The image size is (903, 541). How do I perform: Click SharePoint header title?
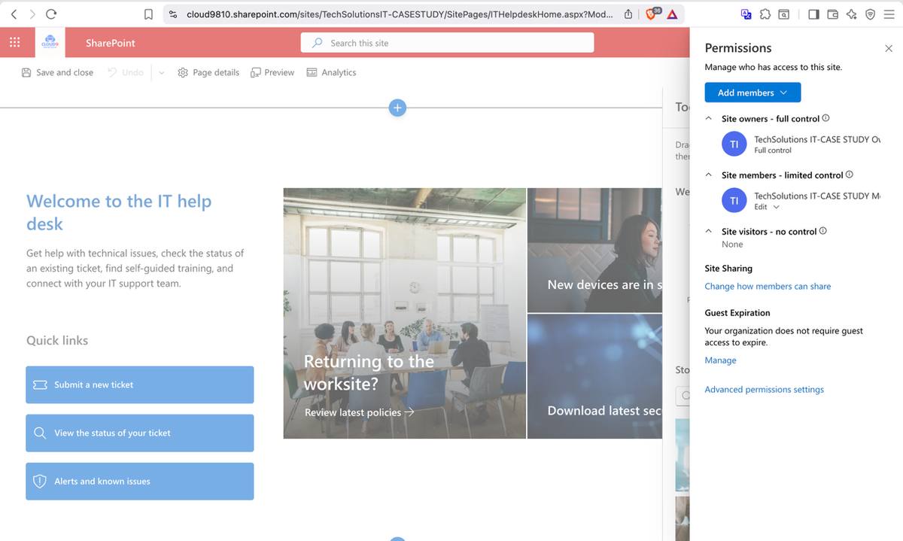(x=110, y=43)
